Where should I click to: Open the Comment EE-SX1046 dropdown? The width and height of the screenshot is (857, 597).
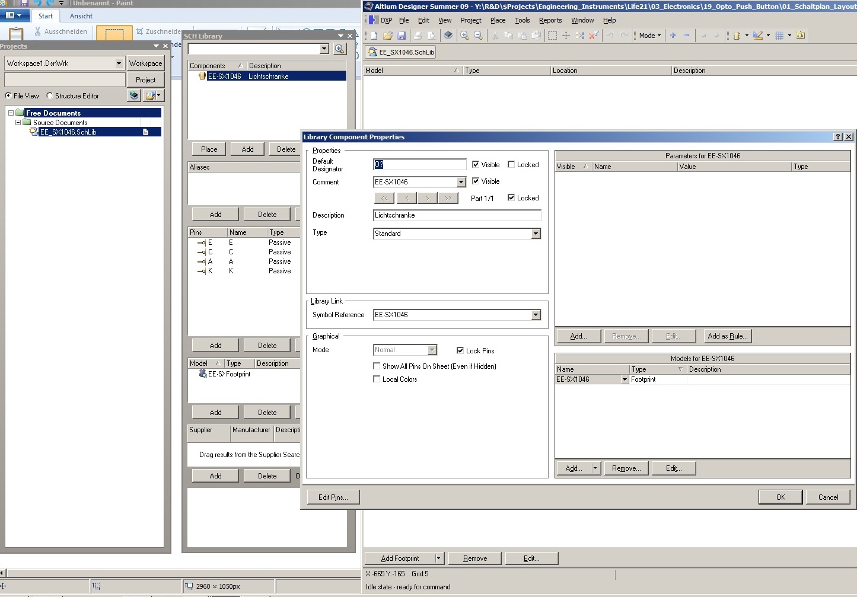[461, 182]
